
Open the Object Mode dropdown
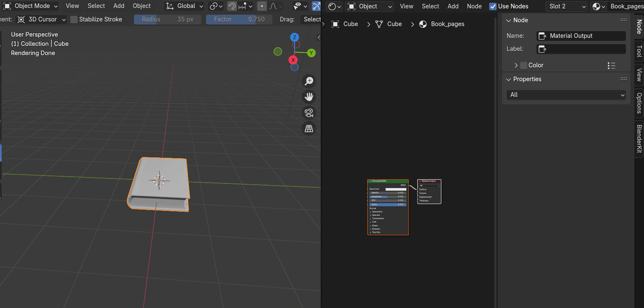[x=31, y=6]
